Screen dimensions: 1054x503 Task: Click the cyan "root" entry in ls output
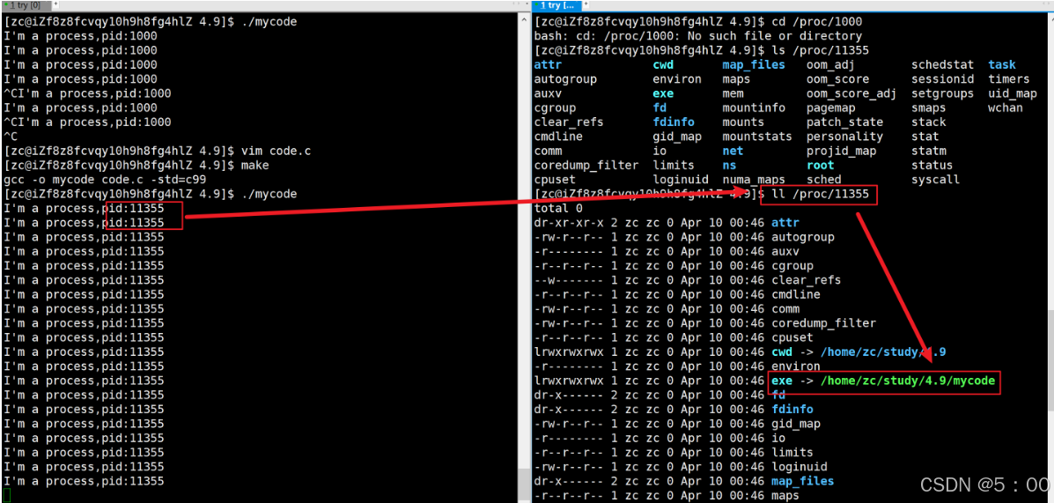(820, 166)
